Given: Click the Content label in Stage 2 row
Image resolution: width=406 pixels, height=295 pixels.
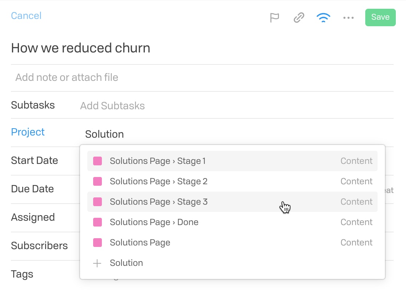Looking at the screenshot, I should coord(357,181).
